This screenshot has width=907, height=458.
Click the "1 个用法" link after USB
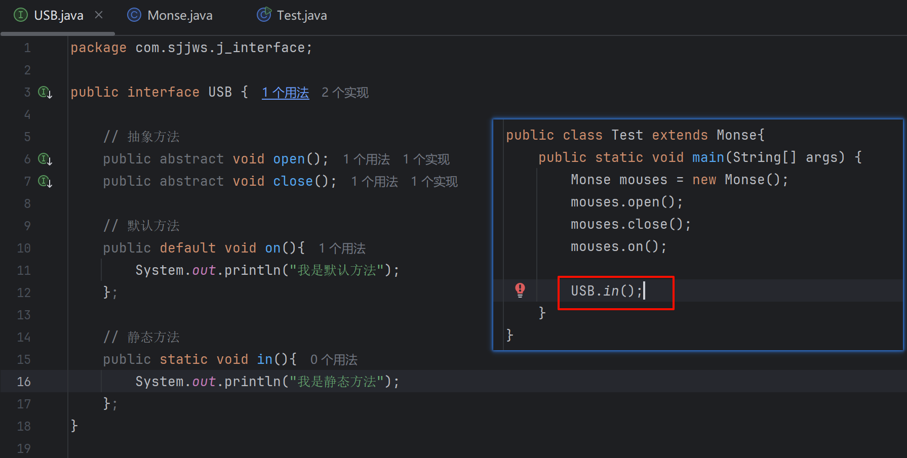pyautogui.click(x=285, y=93)
